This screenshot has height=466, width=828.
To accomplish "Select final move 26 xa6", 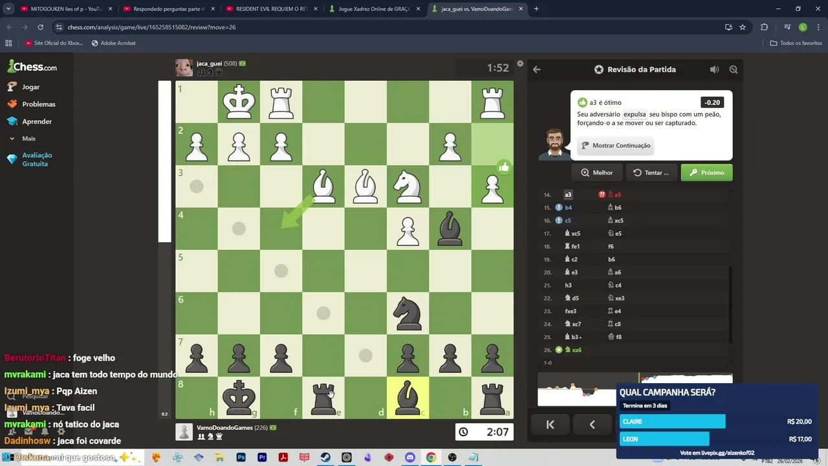I will [573, 349].
